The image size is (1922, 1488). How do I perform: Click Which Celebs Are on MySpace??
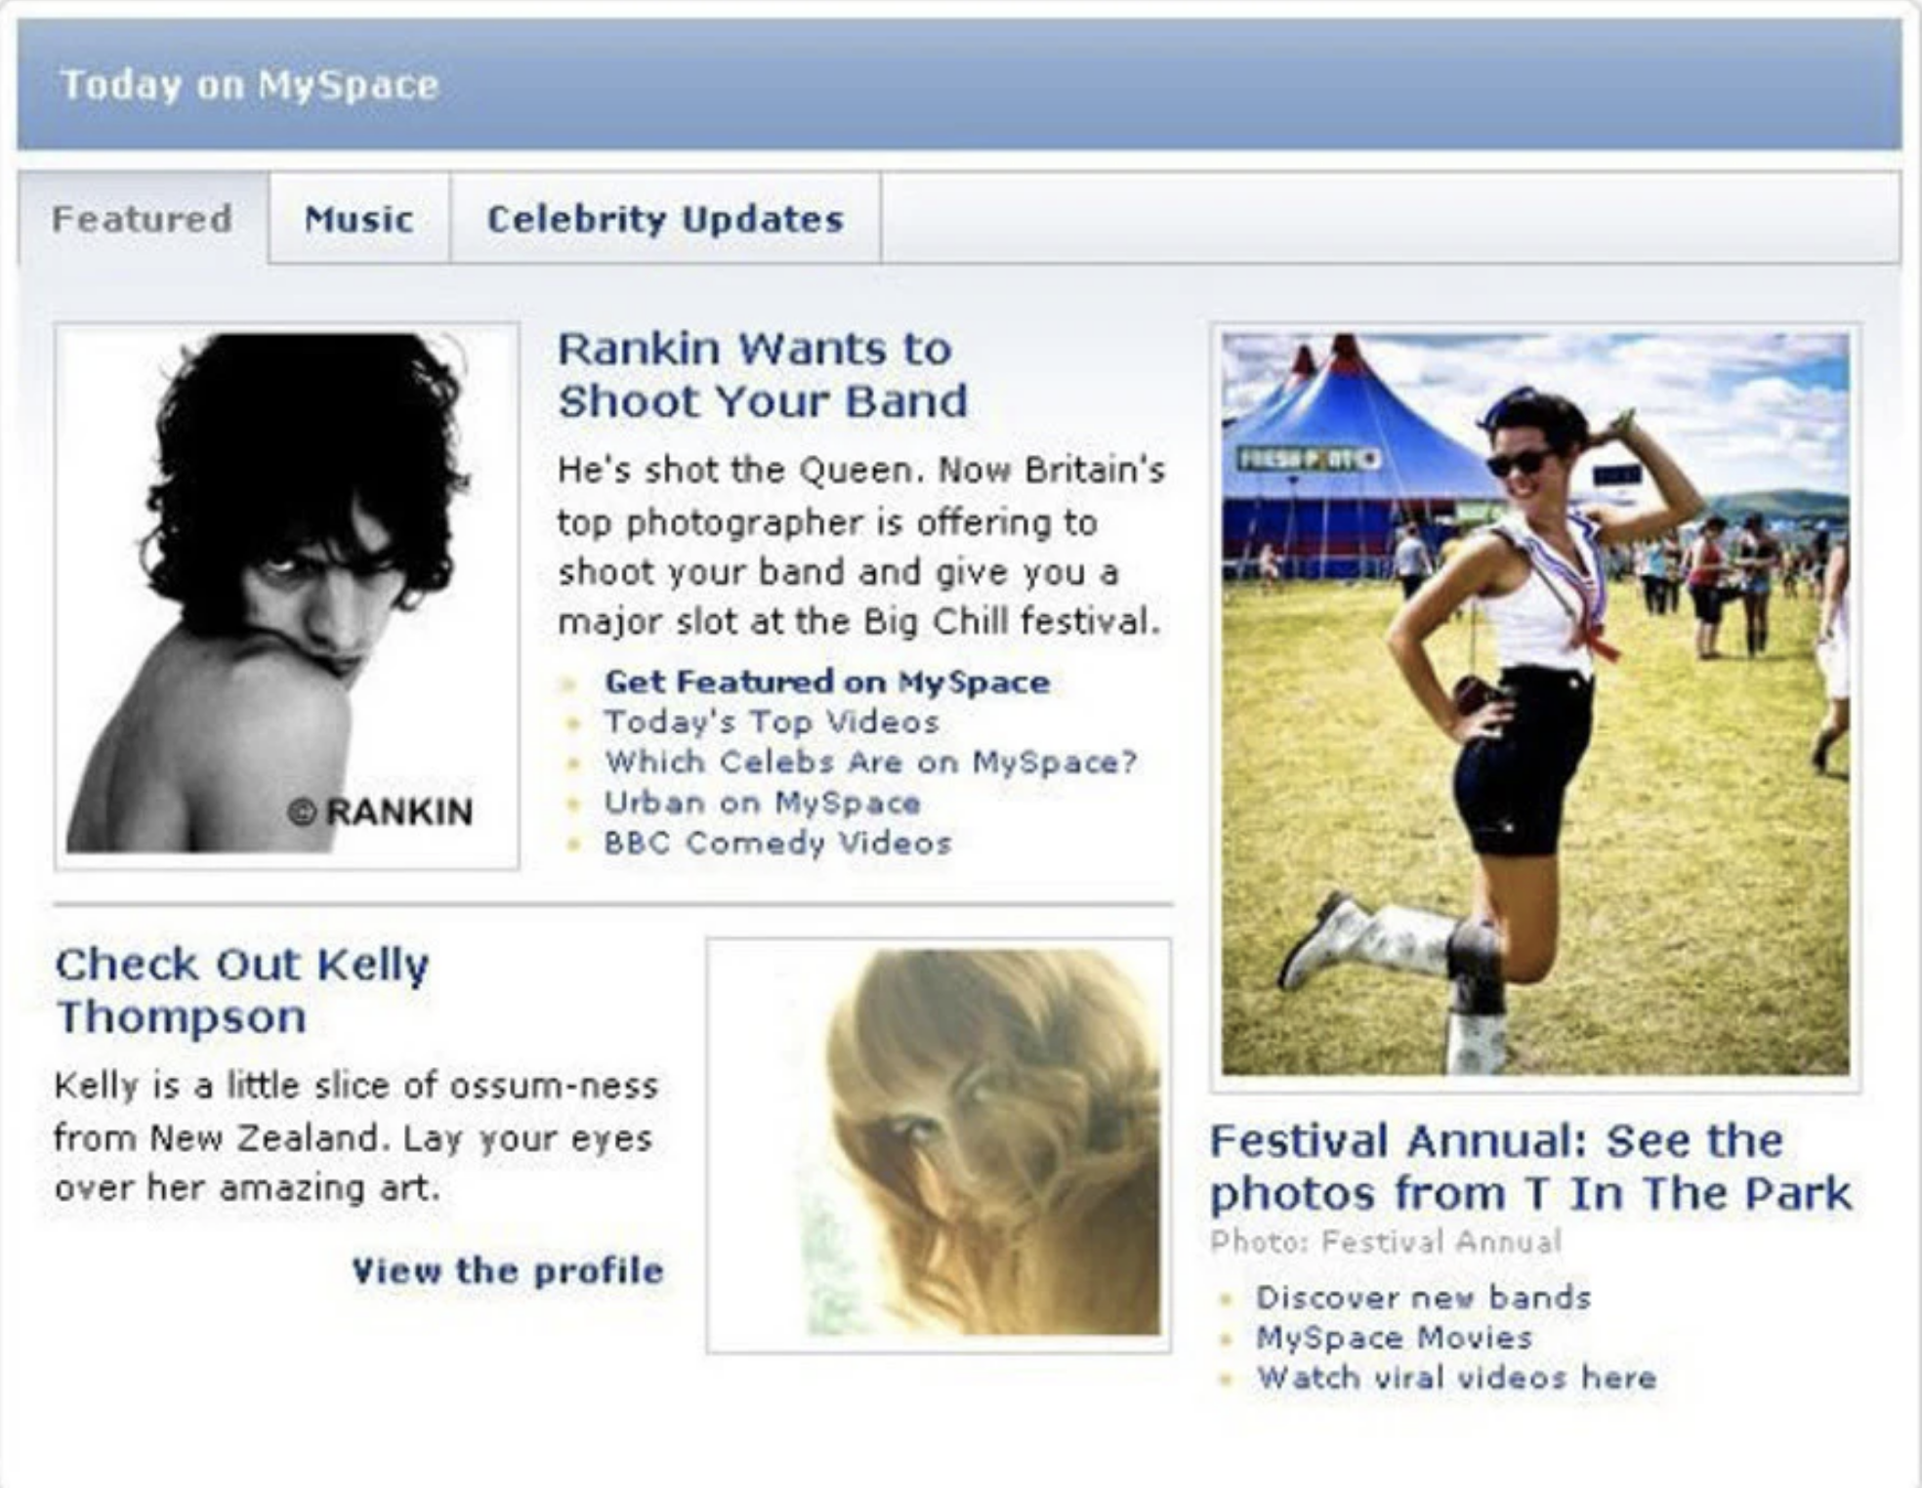click(871, 763)
